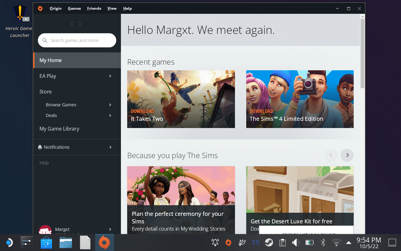Click the Origin tray icon in system tray
Image resolution: width=401 pixels, height=251 pixels.
coord(228,243)
